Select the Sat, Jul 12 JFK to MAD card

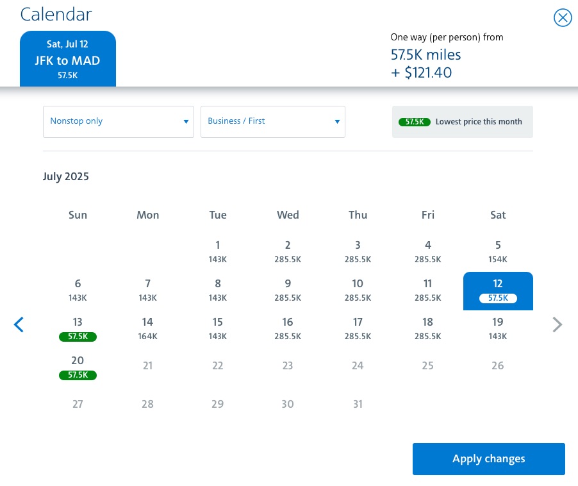pyautogui.click(x=67, y=58)
